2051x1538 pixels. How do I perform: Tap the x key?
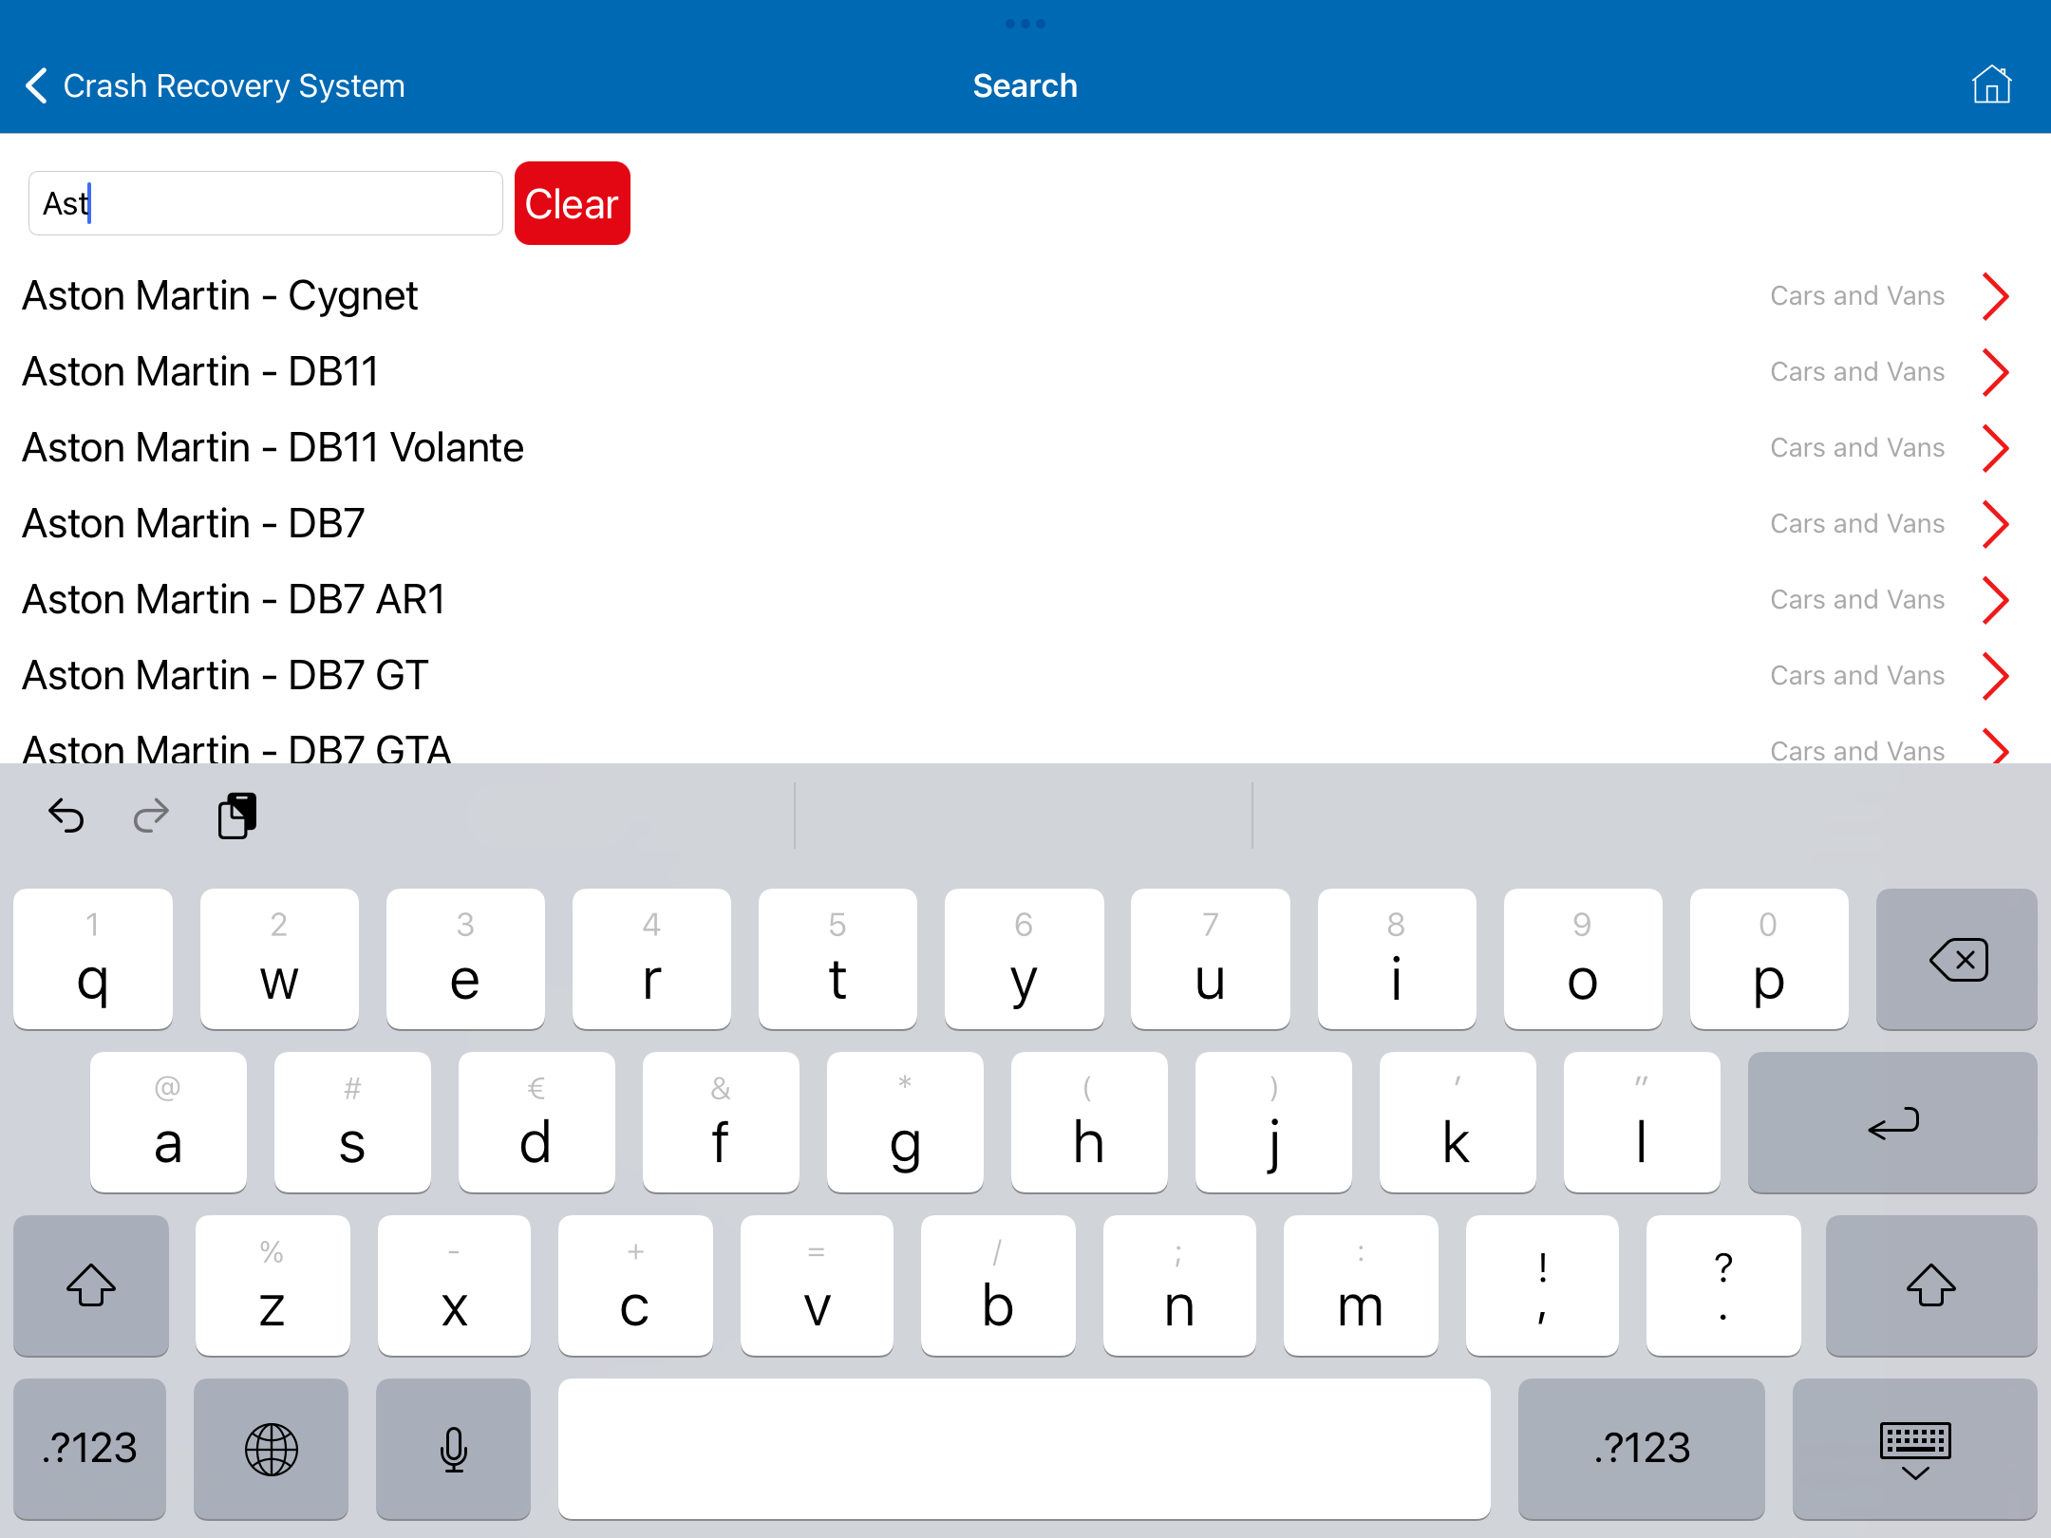[x=454, y=1285]
